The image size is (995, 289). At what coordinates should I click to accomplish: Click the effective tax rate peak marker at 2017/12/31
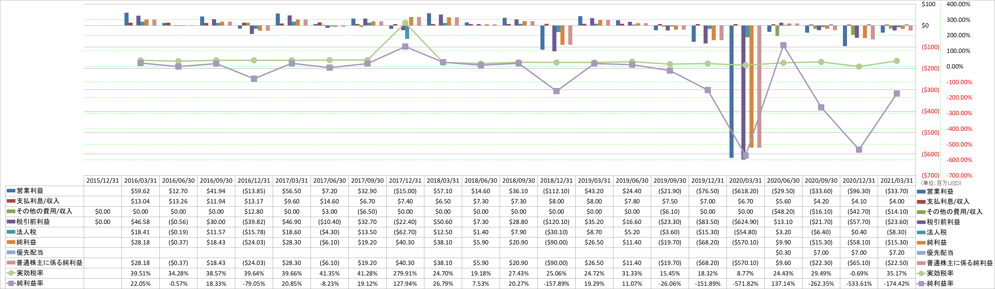405,23
